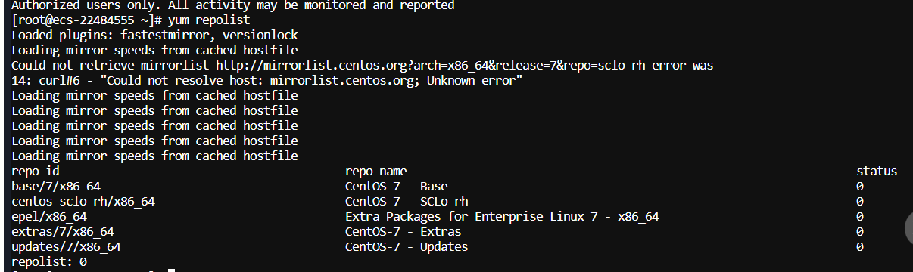The image size is (913, 272).
Task: Click the 'repo name' column header
Action: coord(376,172)
